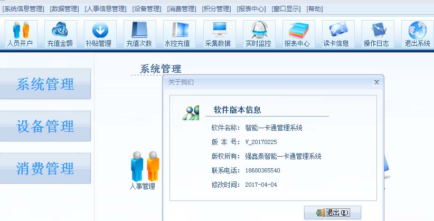
Task: Click the 退出系统 globe icon
Action: [x=417, y=34]
